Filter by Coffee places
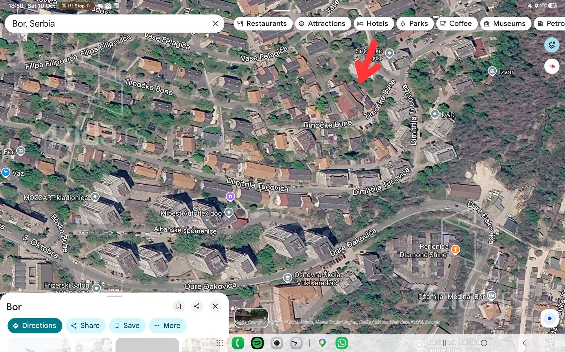Image resolution: width=565 pixels, height=352 pixels. [457, 23]
